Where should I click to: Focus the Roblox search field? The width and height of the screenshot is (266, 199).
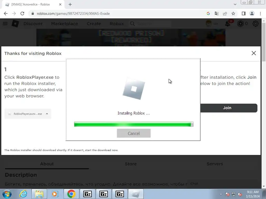(154, 24)
